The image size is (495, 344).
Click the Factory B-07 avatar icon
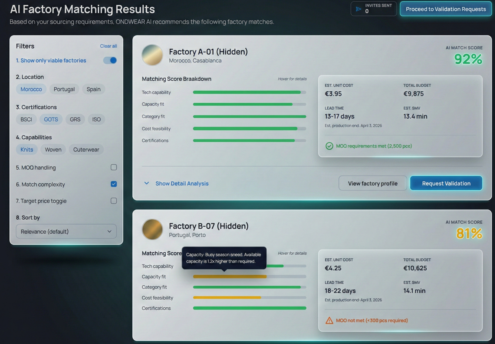click(152, 229)
